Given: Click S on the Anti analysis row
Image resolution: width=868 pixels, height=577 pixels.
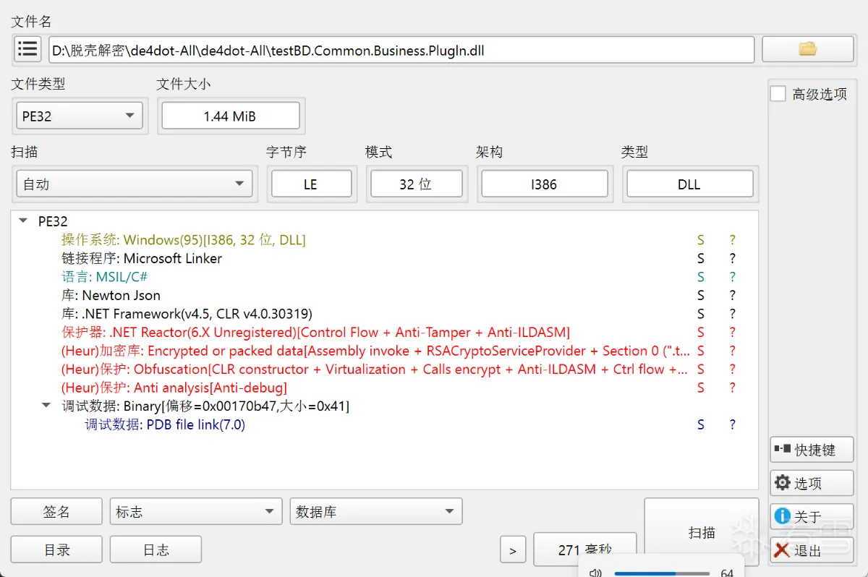Looking at the screenshot, I should pyautogui.click(x=701, y=388).
